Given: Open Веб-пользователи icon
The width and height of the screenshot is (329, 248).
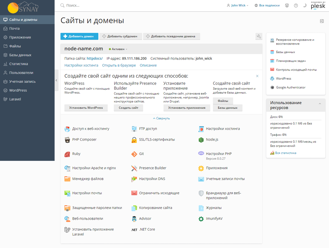Looking at the screenshot, I should tap(67, 219).
